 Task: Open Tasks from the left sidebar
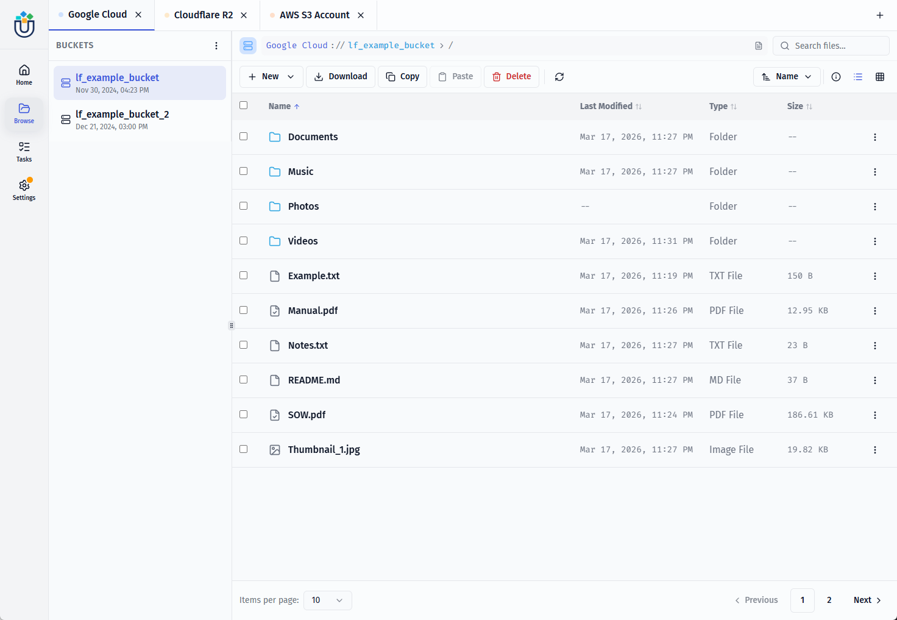(24, 152)
